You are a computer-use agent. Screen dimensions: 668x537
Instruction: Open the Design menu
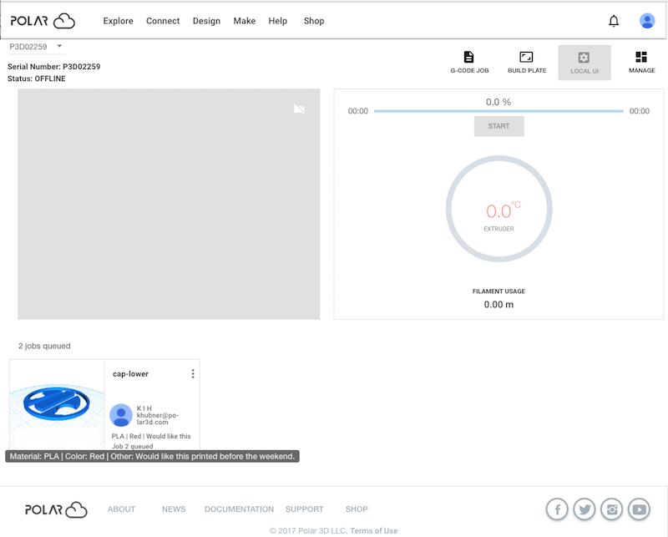tap(206, 21)
